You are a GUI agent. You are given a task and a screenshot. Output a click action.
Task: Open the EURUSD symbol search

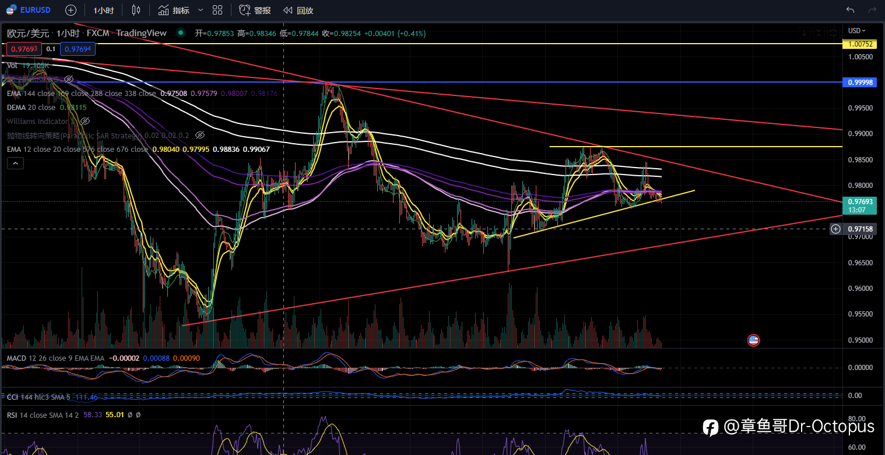pos(28,10)
